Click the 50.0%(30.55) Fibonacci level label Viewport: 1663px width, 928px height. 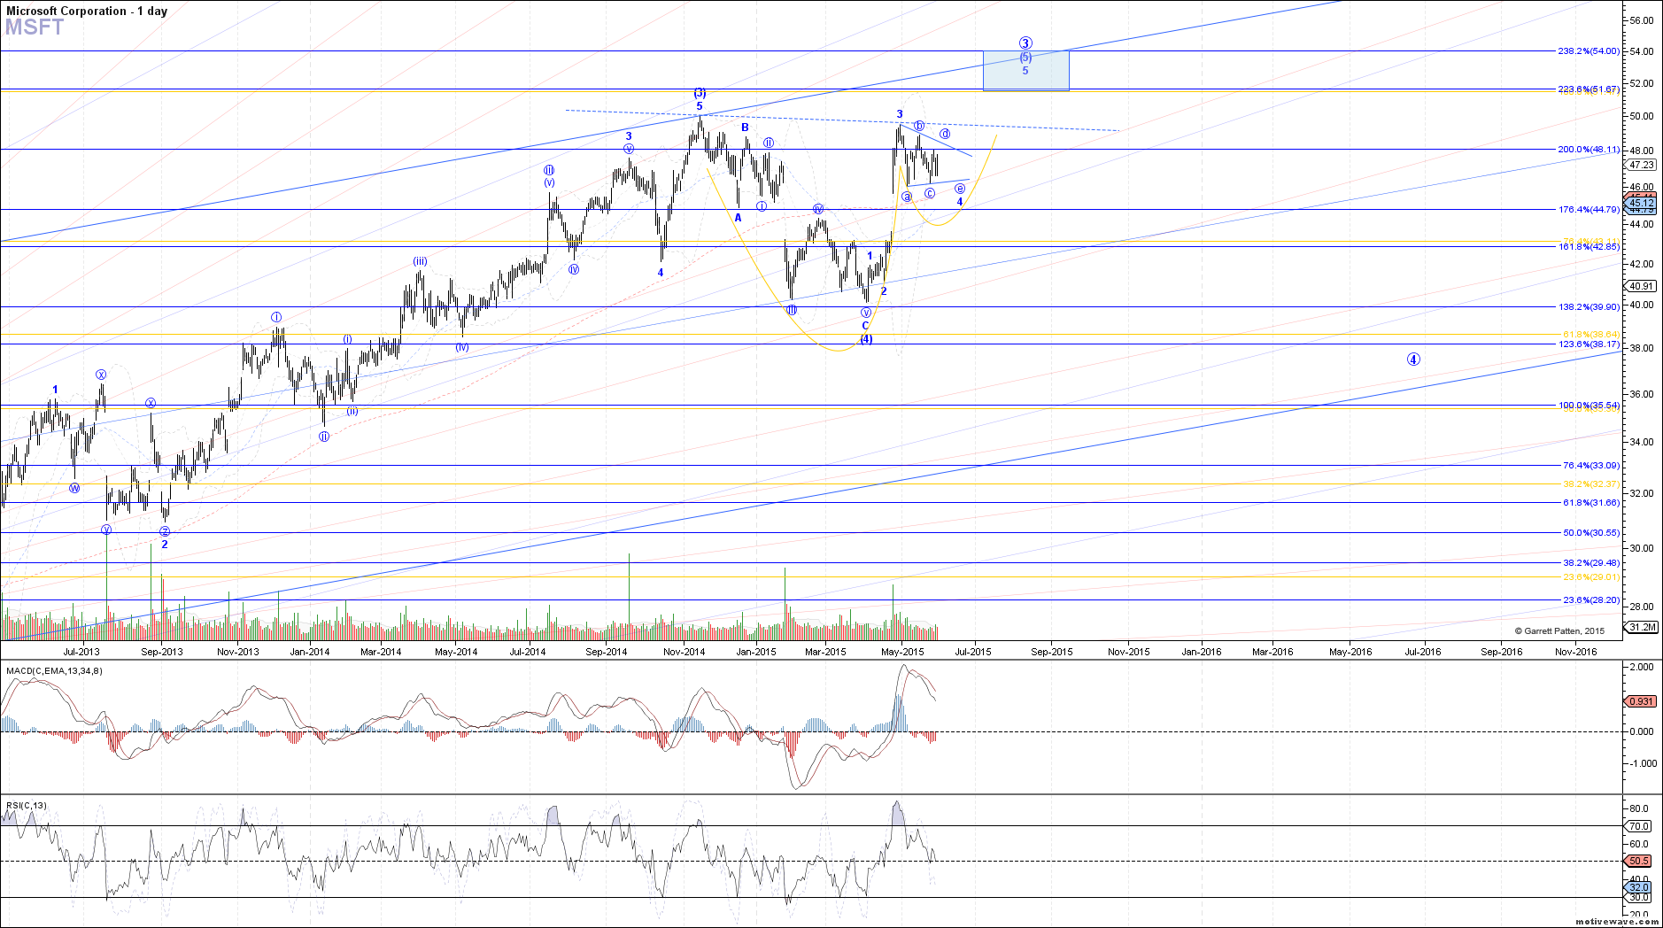[1591, 533]
